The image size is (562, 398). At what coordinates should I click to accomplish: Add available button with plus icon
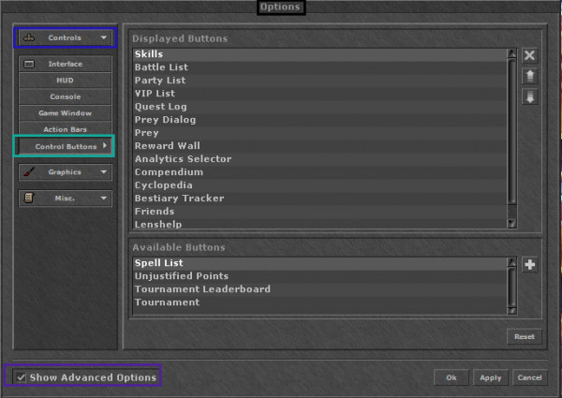click(529, 265)
